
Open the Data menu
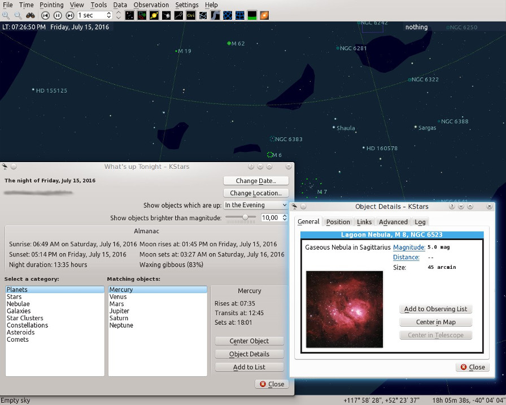coord(120,5)
